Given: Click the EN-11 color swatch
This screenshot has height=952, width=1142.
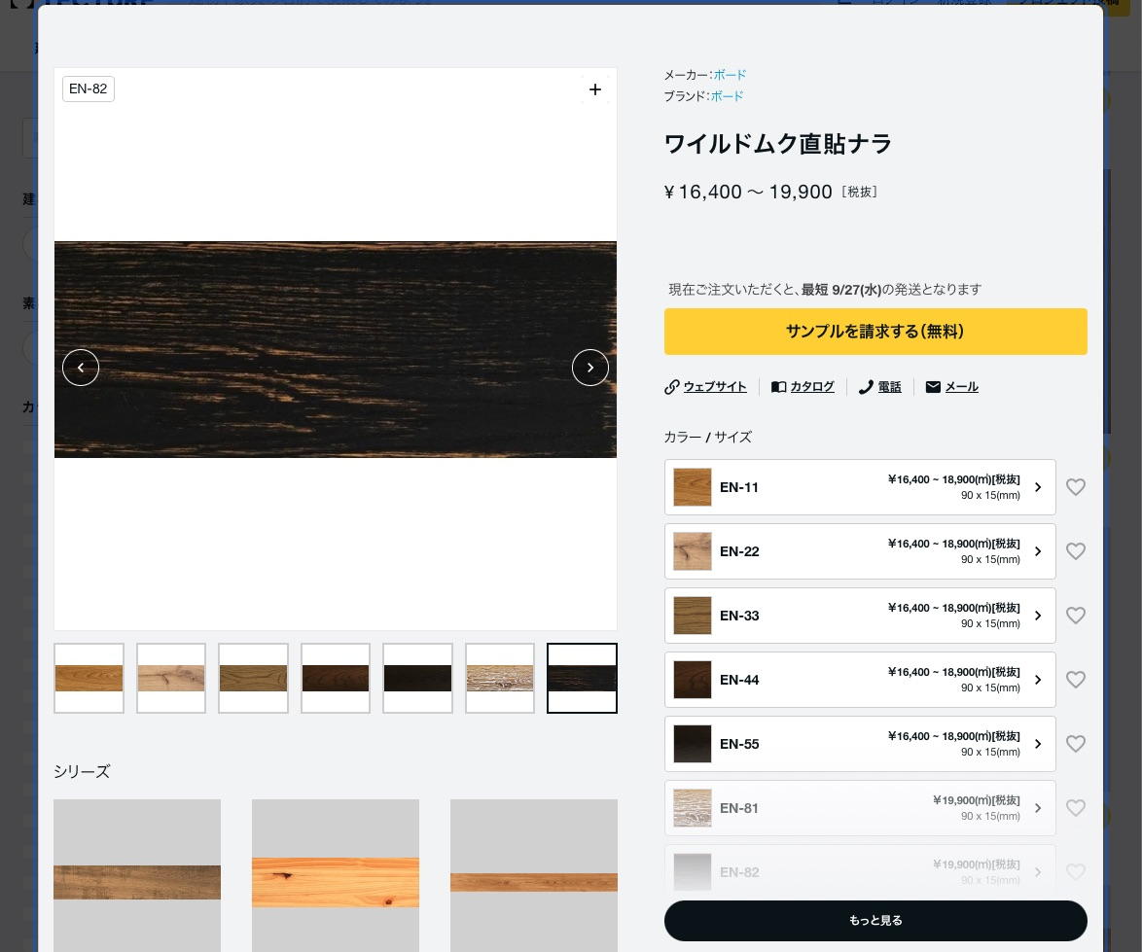Looking at the screenshot, I should pyautogui.click(x=692, y=487).
